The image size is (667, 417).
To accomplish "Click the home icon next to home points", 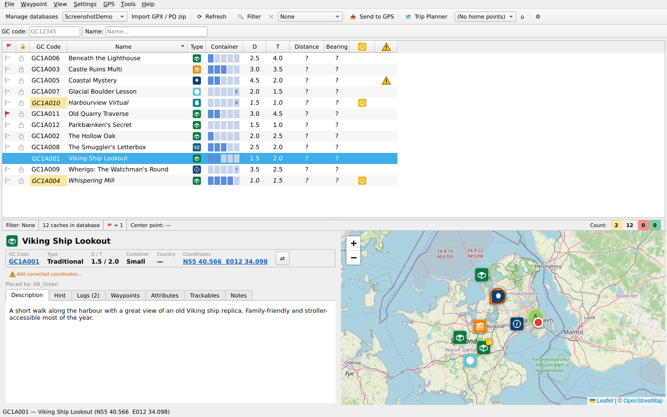I will coord(522,17).
